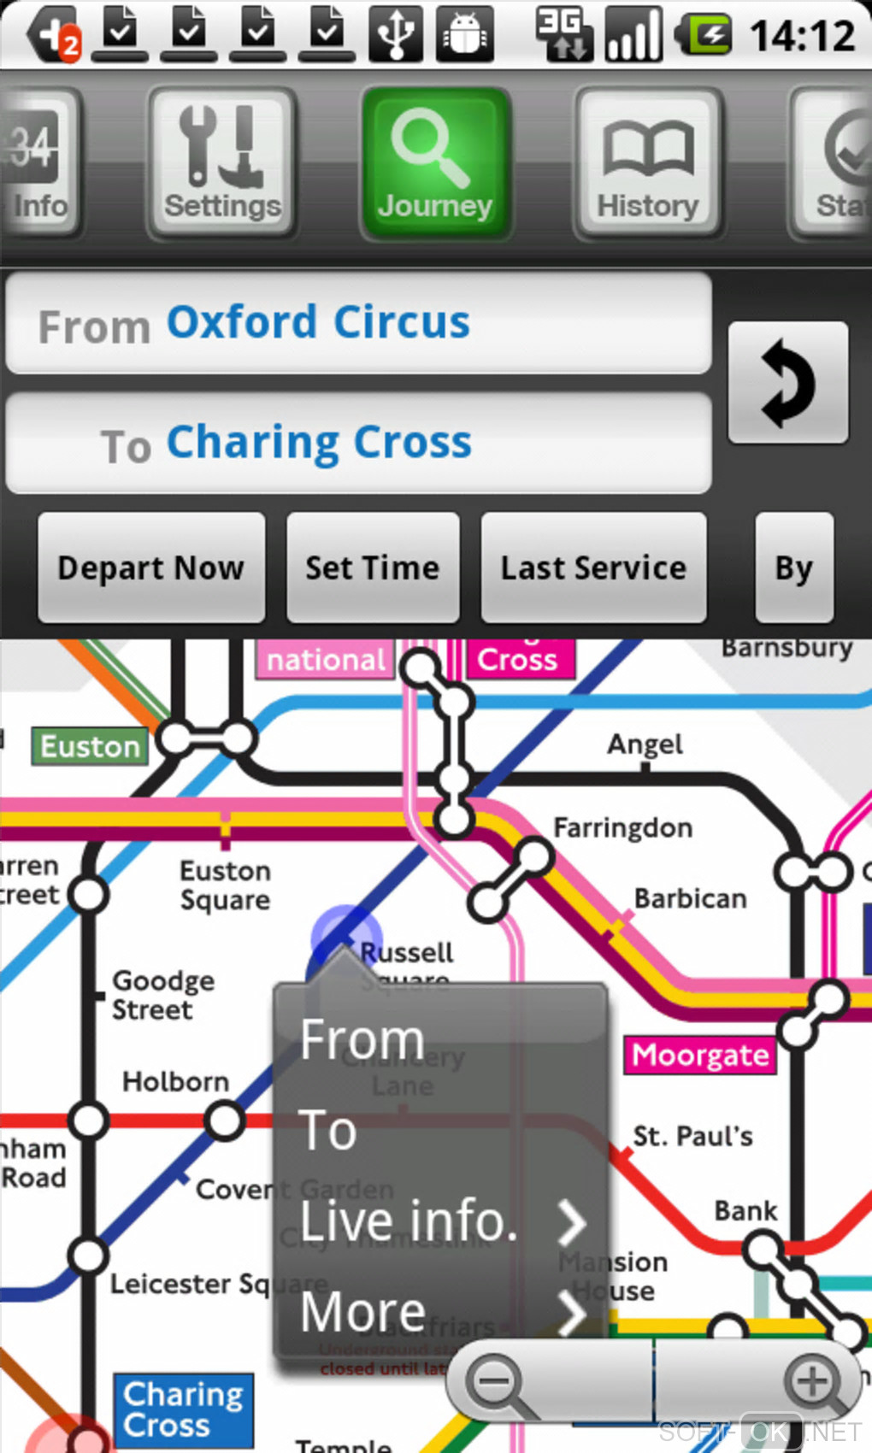
Task: Tap the USB connection status icon
Action: (x=396, y=36)
